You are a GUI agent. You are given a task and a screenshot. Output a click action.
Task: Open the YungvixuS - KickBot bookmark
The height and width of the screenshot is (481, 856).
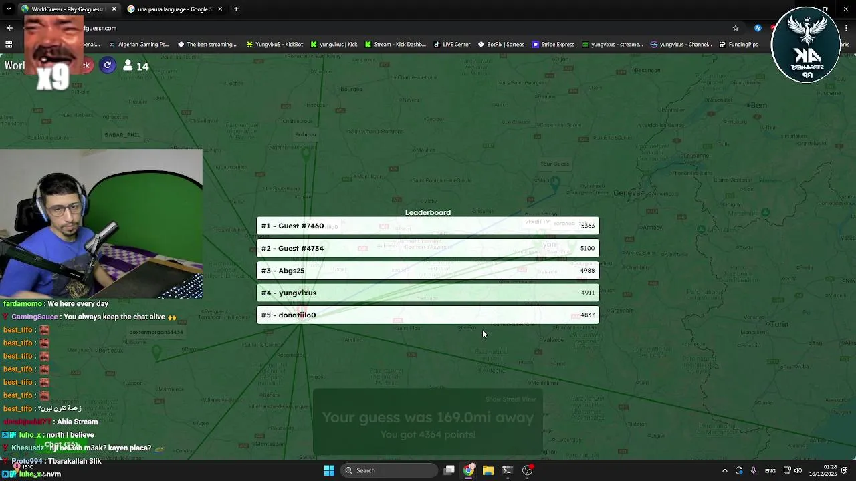click(x=275, y=45)
